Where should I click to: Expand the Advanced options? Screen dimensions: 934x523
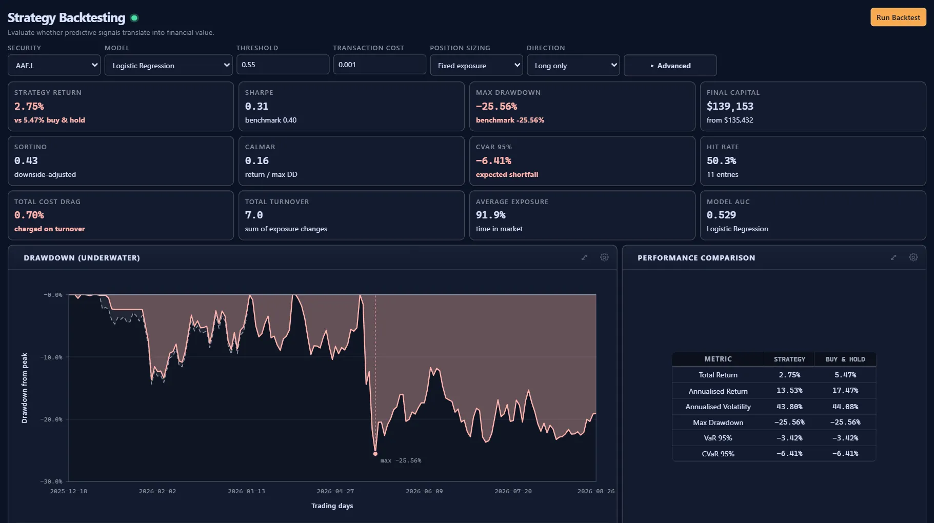click(670, 65)
